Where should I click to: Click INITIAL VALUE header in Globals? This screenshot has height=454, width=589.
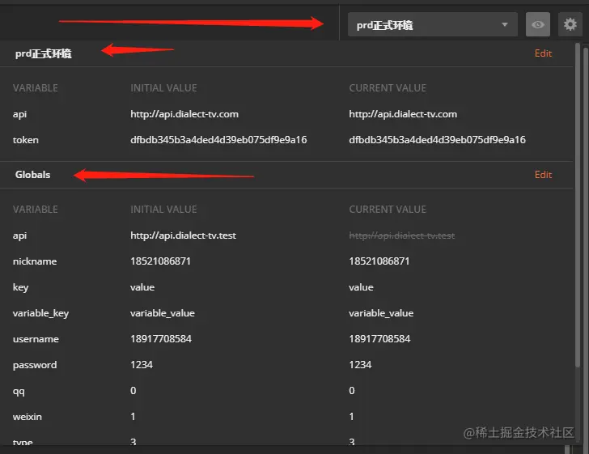(163, 210)
